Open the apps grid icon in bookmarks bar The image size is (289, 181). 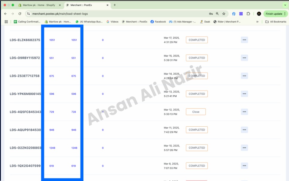tap(6, 22)
